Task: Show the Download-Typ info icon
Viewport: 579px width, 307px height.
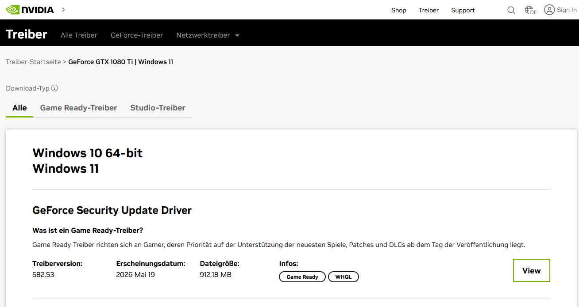Action: point(54,88)
